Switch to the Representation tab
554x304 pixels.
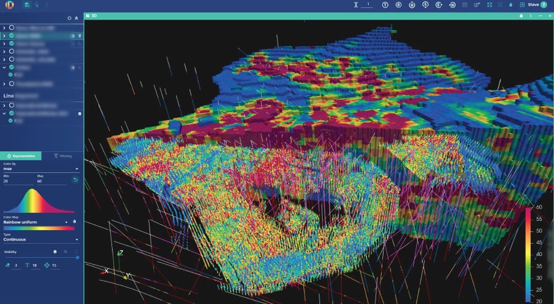[21, 156]
